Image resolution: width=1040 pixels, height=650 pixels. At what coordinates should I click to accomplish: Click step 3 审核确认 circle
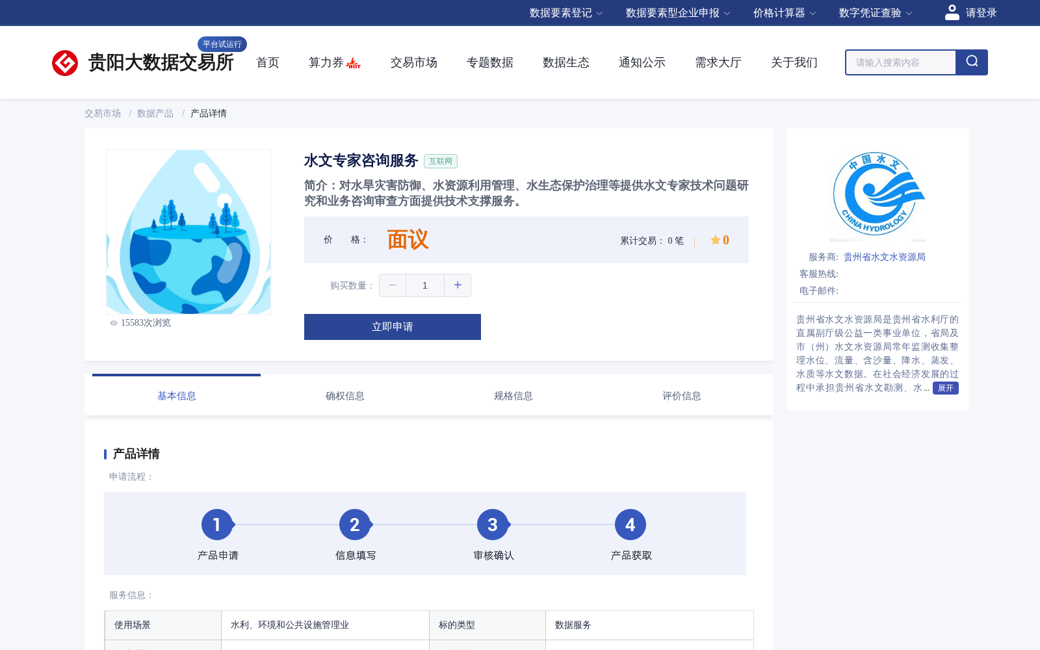point(493,525)
